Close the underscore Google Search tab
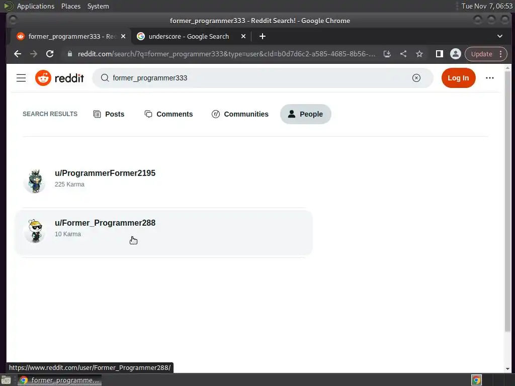The image size is (515, 386). click(243, 36)
